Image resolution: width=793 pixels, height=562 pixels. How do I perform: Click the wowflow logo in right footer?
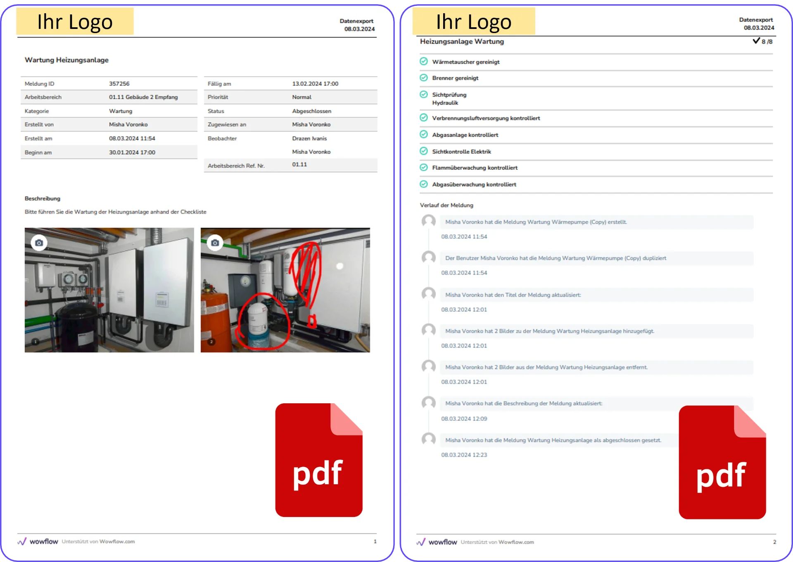coord(437,542)
